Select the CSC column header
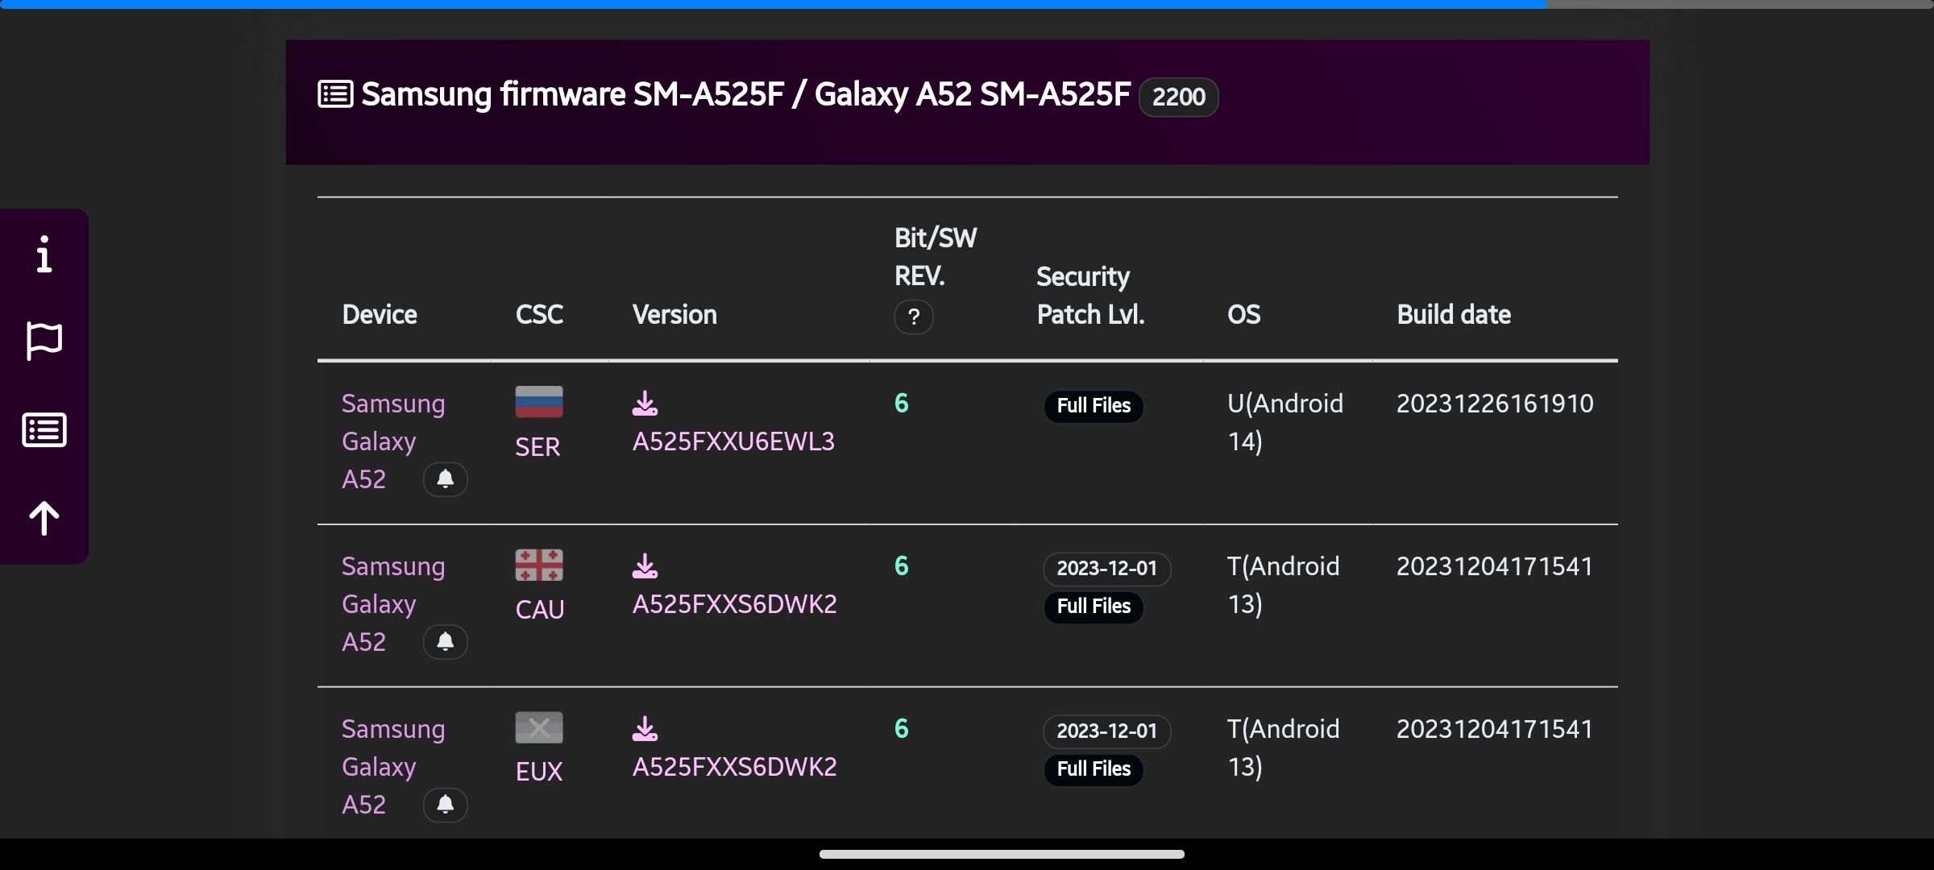The height and width of the screenshot is (870, 1934). pyautogui.click(x=538, y=314)
